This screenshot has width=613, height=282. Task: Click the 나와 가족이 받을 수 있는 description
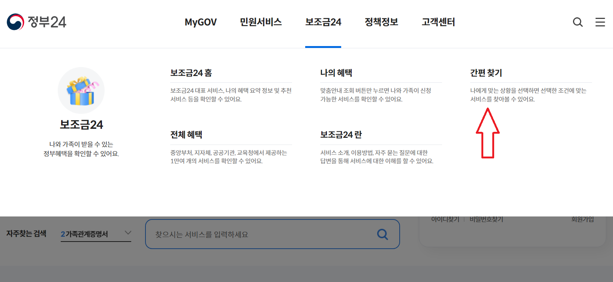tap(81, 149)
